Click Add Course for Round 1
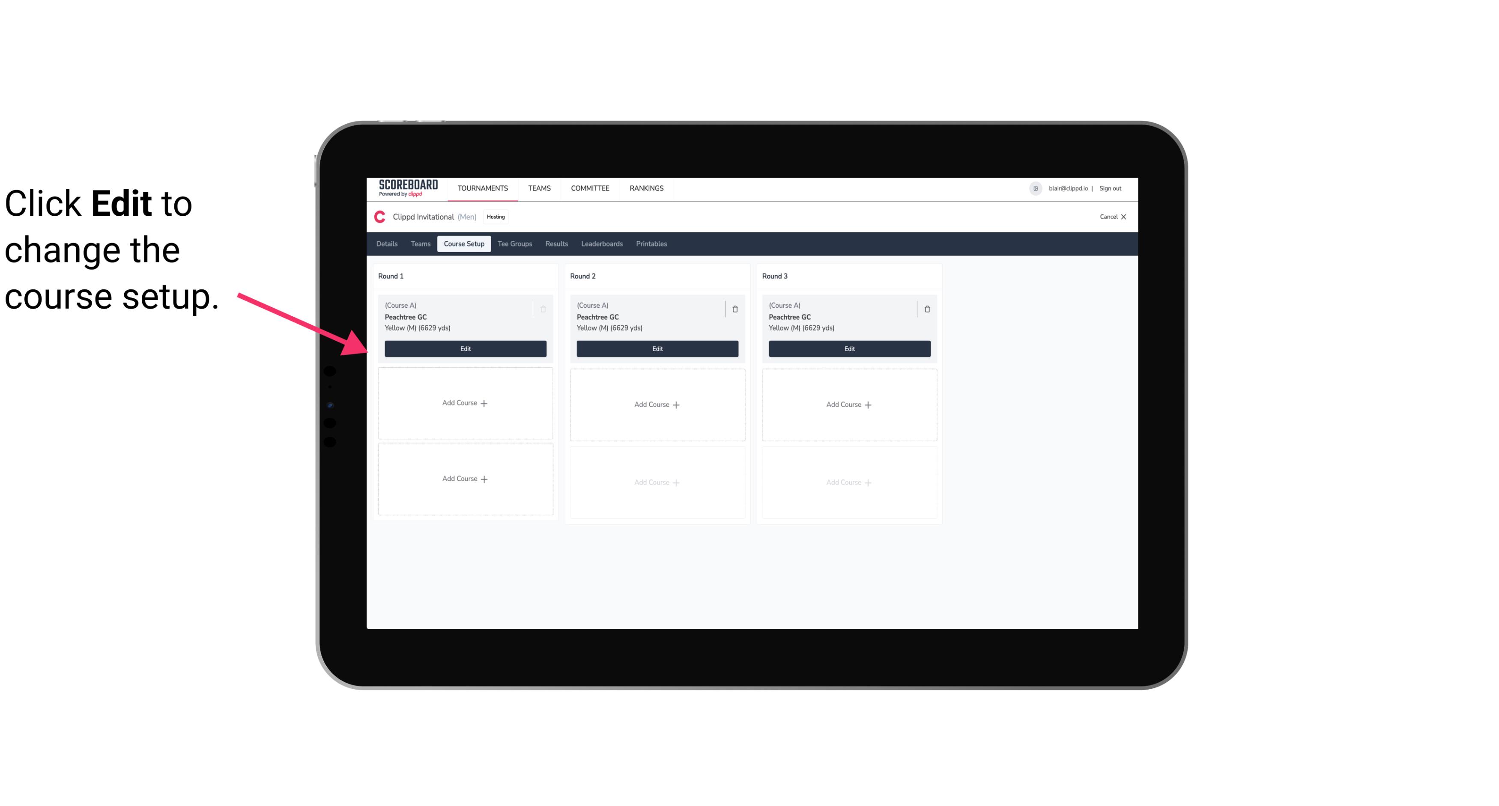The image size is (1499, 806). click(465, 403)
